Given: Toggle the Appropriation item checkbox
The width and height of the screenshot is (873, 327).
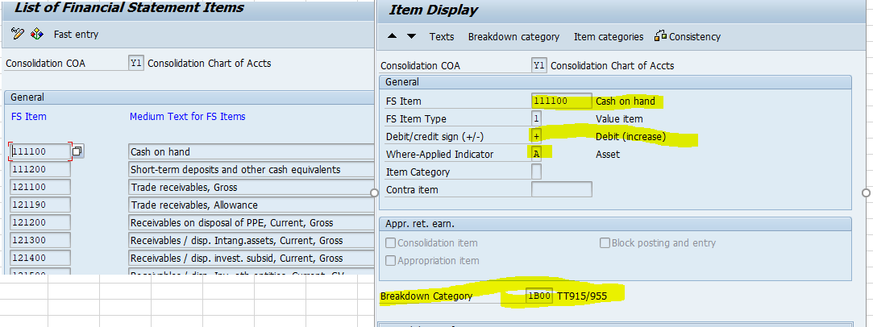Looking at the screenshot, I should tap(391, 261).
